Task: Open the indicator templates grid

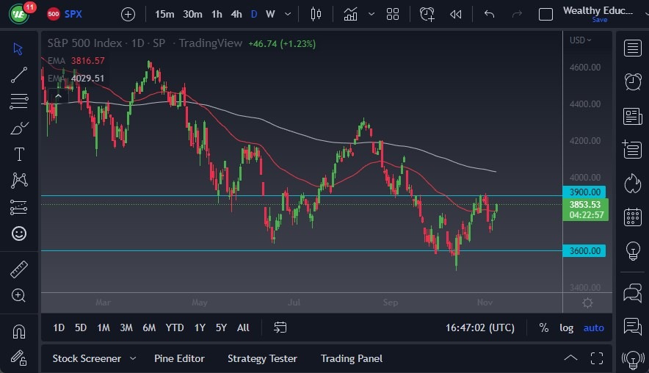Action: click(392, 14)
